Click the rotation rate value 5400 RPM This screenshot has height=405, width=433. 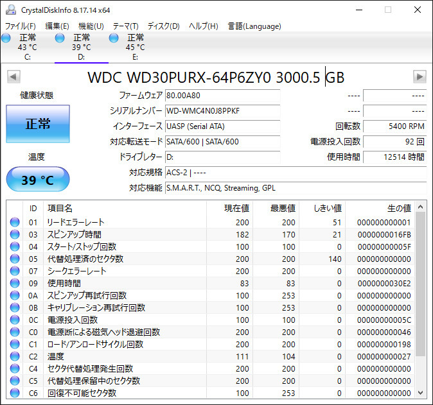click(395, 126)
